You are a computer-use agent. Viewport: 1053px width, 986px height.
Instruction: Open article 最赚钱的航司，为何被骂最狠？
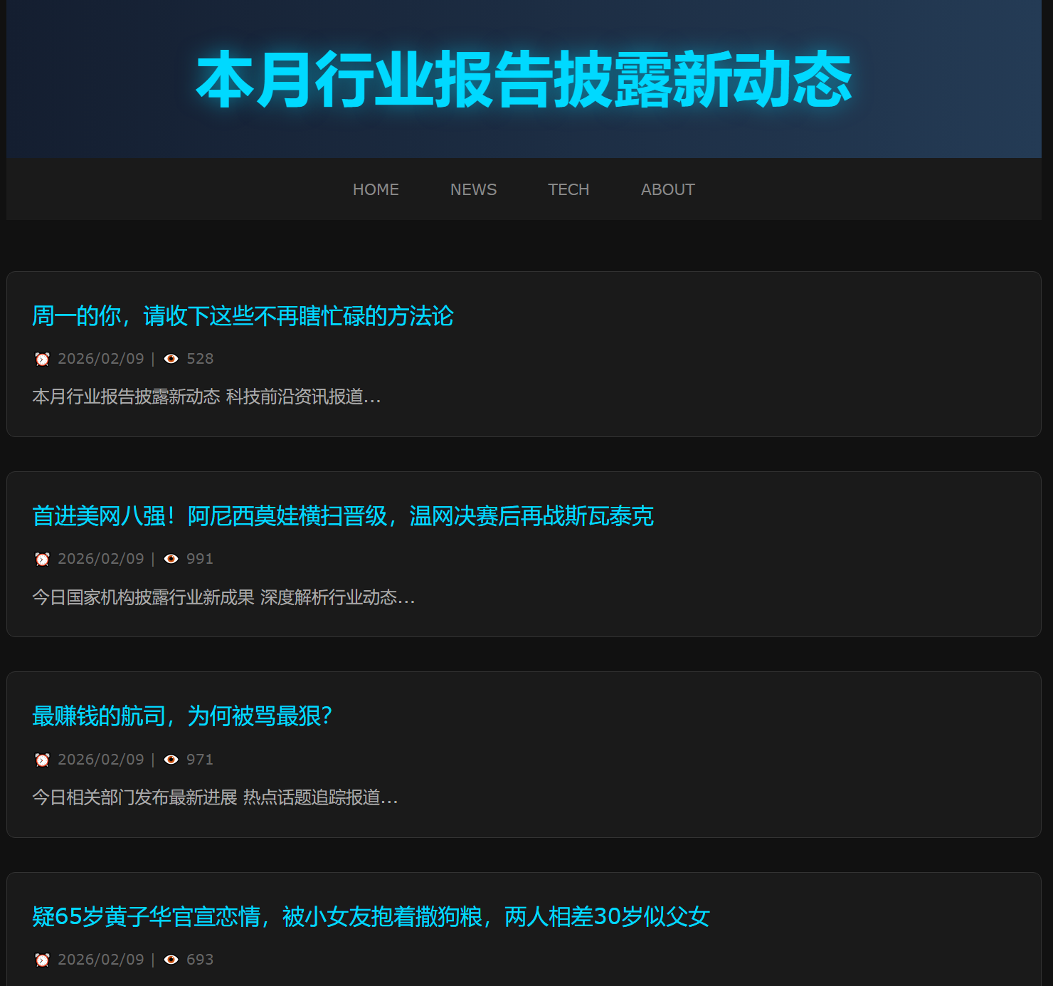tap(182, 716)
